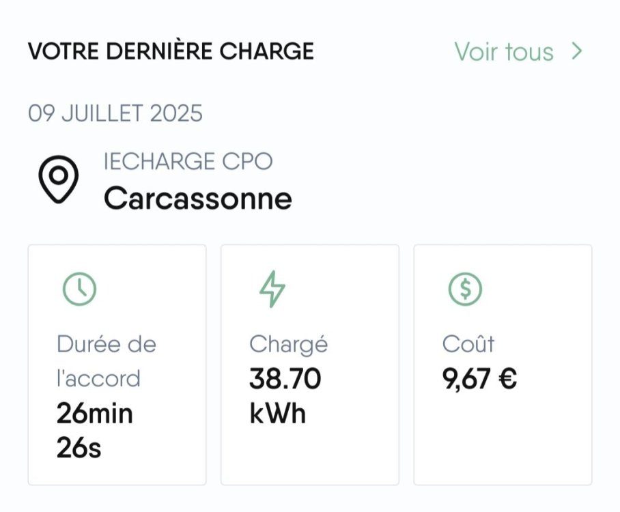This screenshot has width=620, height=512.
Task: Click the 09 JUILLET 2025 date
Action: coord(115,113)
